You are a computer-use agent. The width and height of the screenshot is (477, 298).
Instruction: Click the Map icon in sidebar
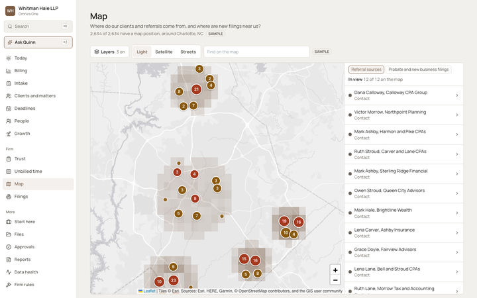9,184
